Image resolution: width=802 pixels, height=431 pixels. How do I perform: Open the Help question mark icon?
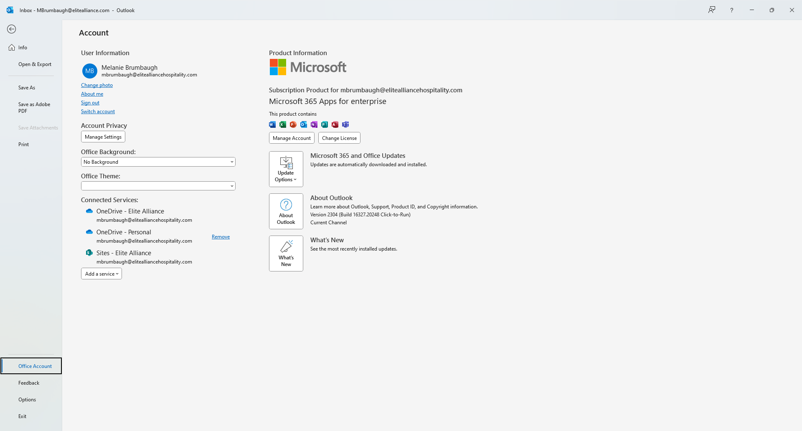point(732,10)
